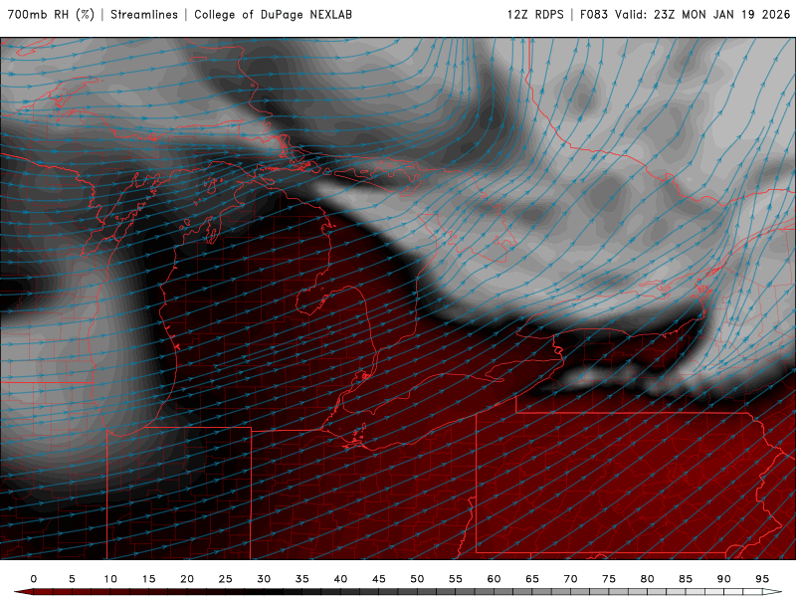Screen dimensions: 796x597
Task: Click the colorbar label '40'
Action: pyautogui.click(x=340, y=579)
